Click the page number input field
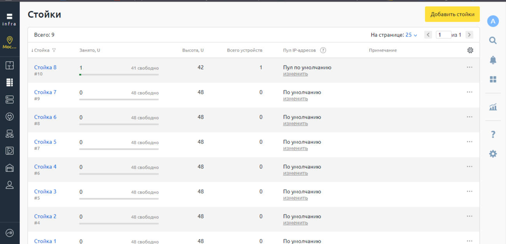This screenshot has height=244, width=506. 443,35
